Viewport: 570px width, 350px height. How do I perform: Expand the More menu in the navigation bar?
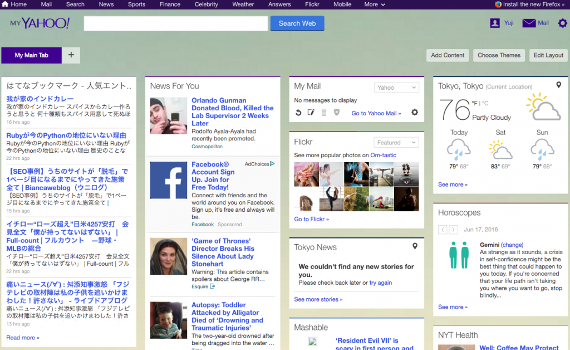(374, 4)
